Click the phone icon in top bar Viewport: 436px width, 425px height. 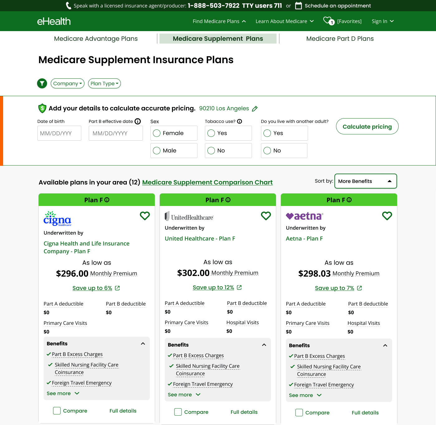click(69, 6)
